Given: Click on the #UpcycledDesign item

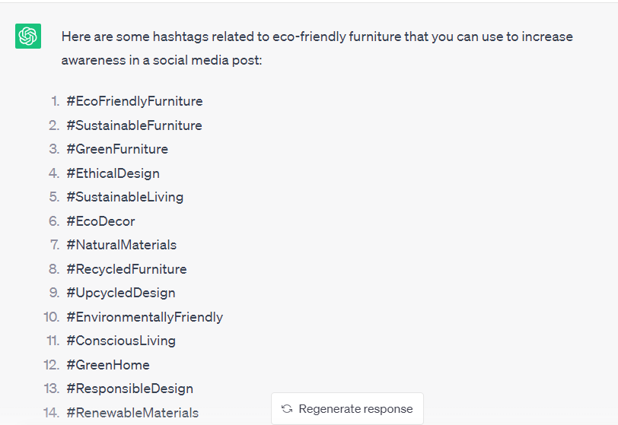Looking at the screenshot, I should (x=120, y=293).
